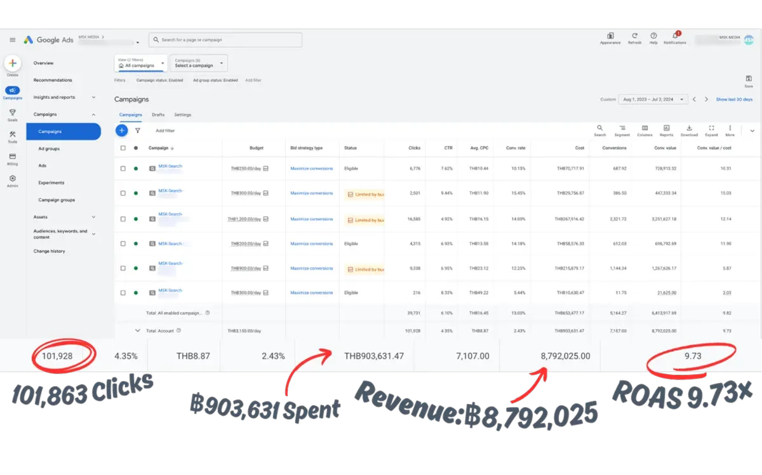The image size is (762, 475).
Task: Open the Billing card icon
Action: 13,156
